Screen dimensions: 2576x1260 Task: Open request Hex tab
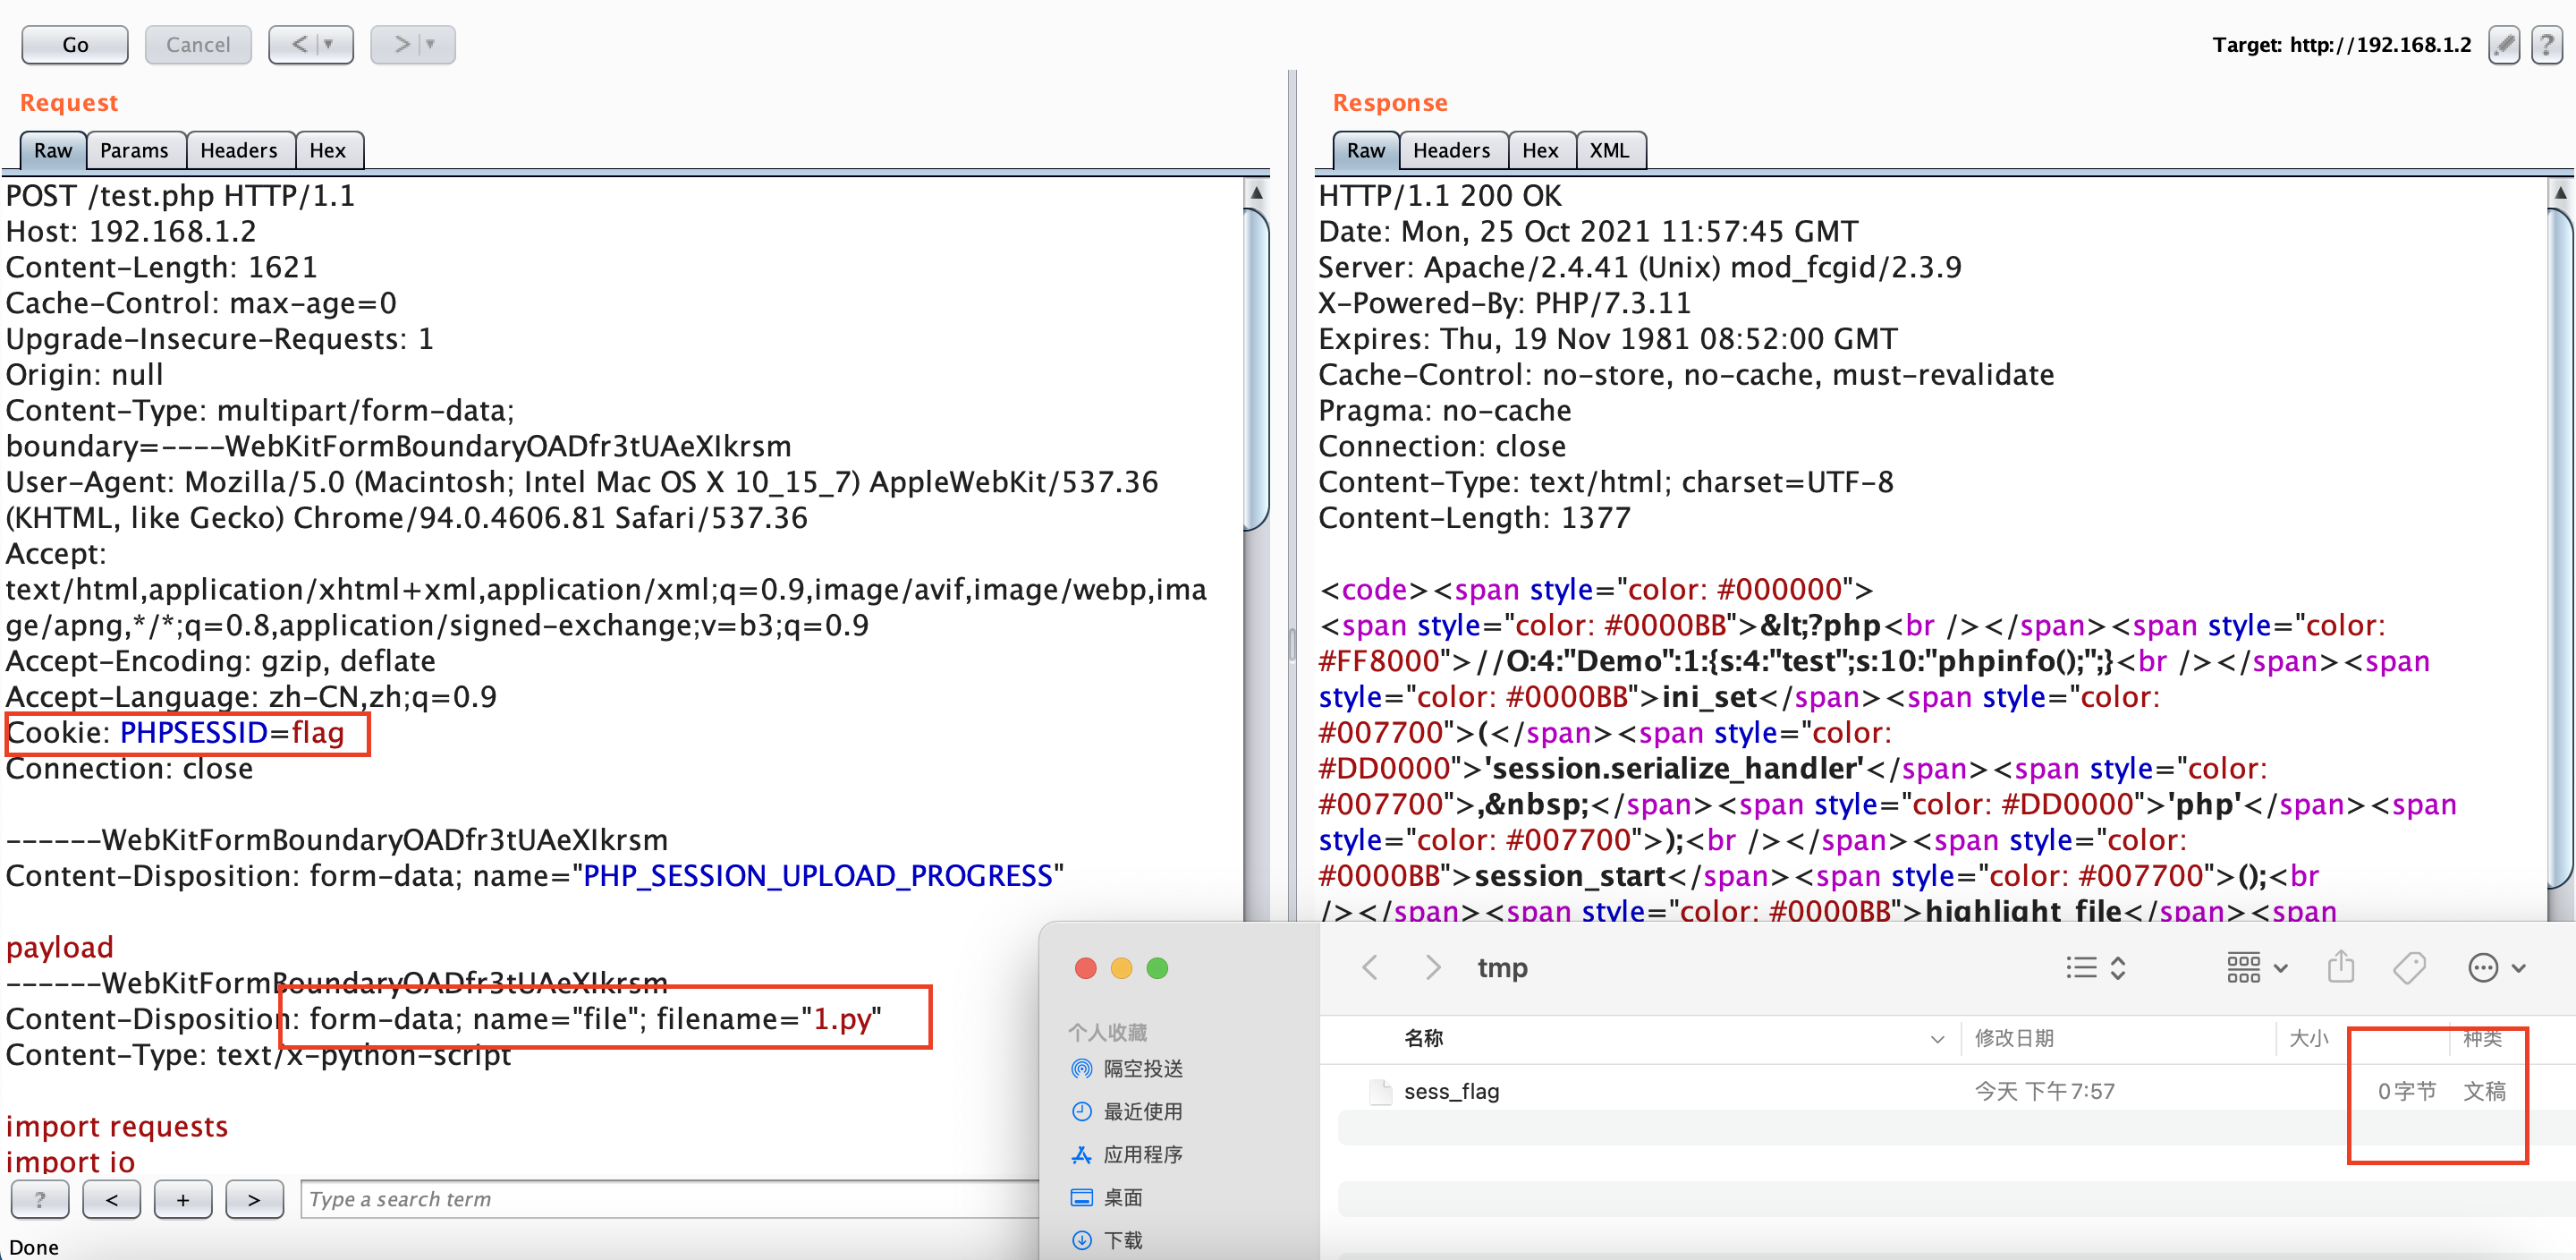327,150
